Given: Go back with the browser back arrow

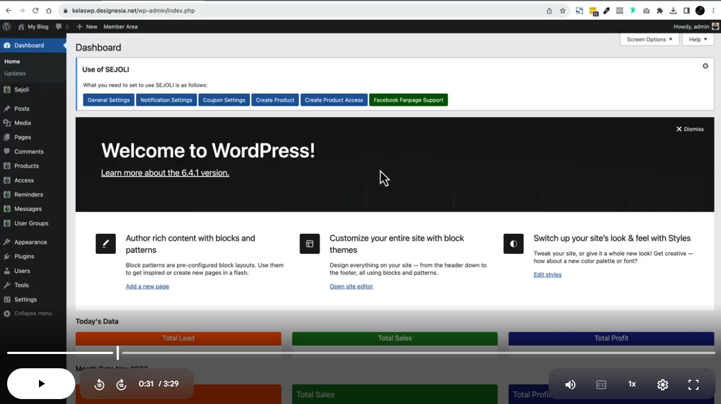Looking at the screenshot, I should coord(8,10).
